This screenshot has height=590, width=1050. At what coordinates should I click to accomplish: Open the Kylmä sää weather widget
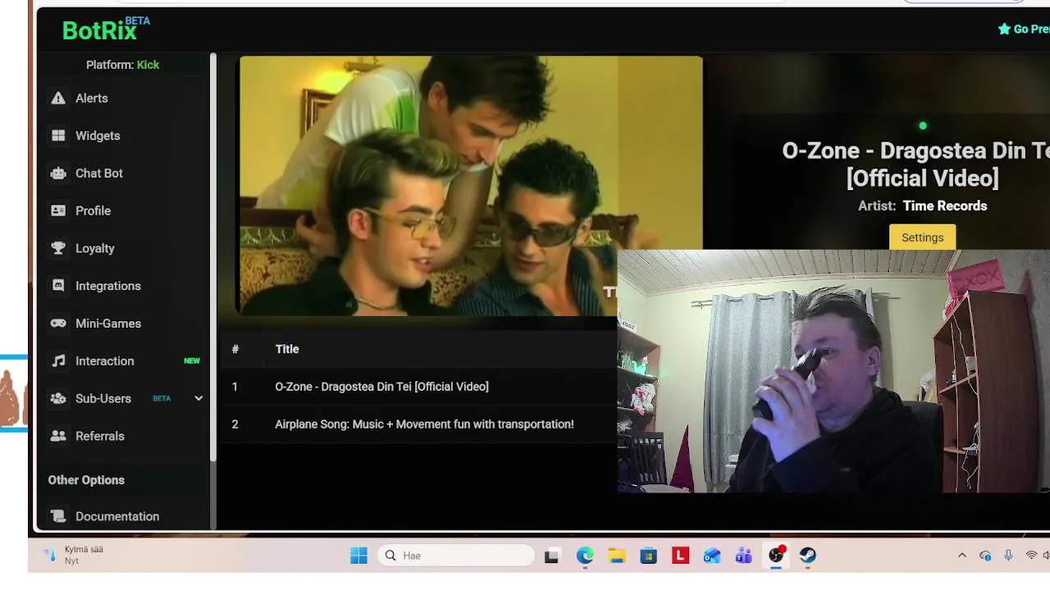[75, 555]
